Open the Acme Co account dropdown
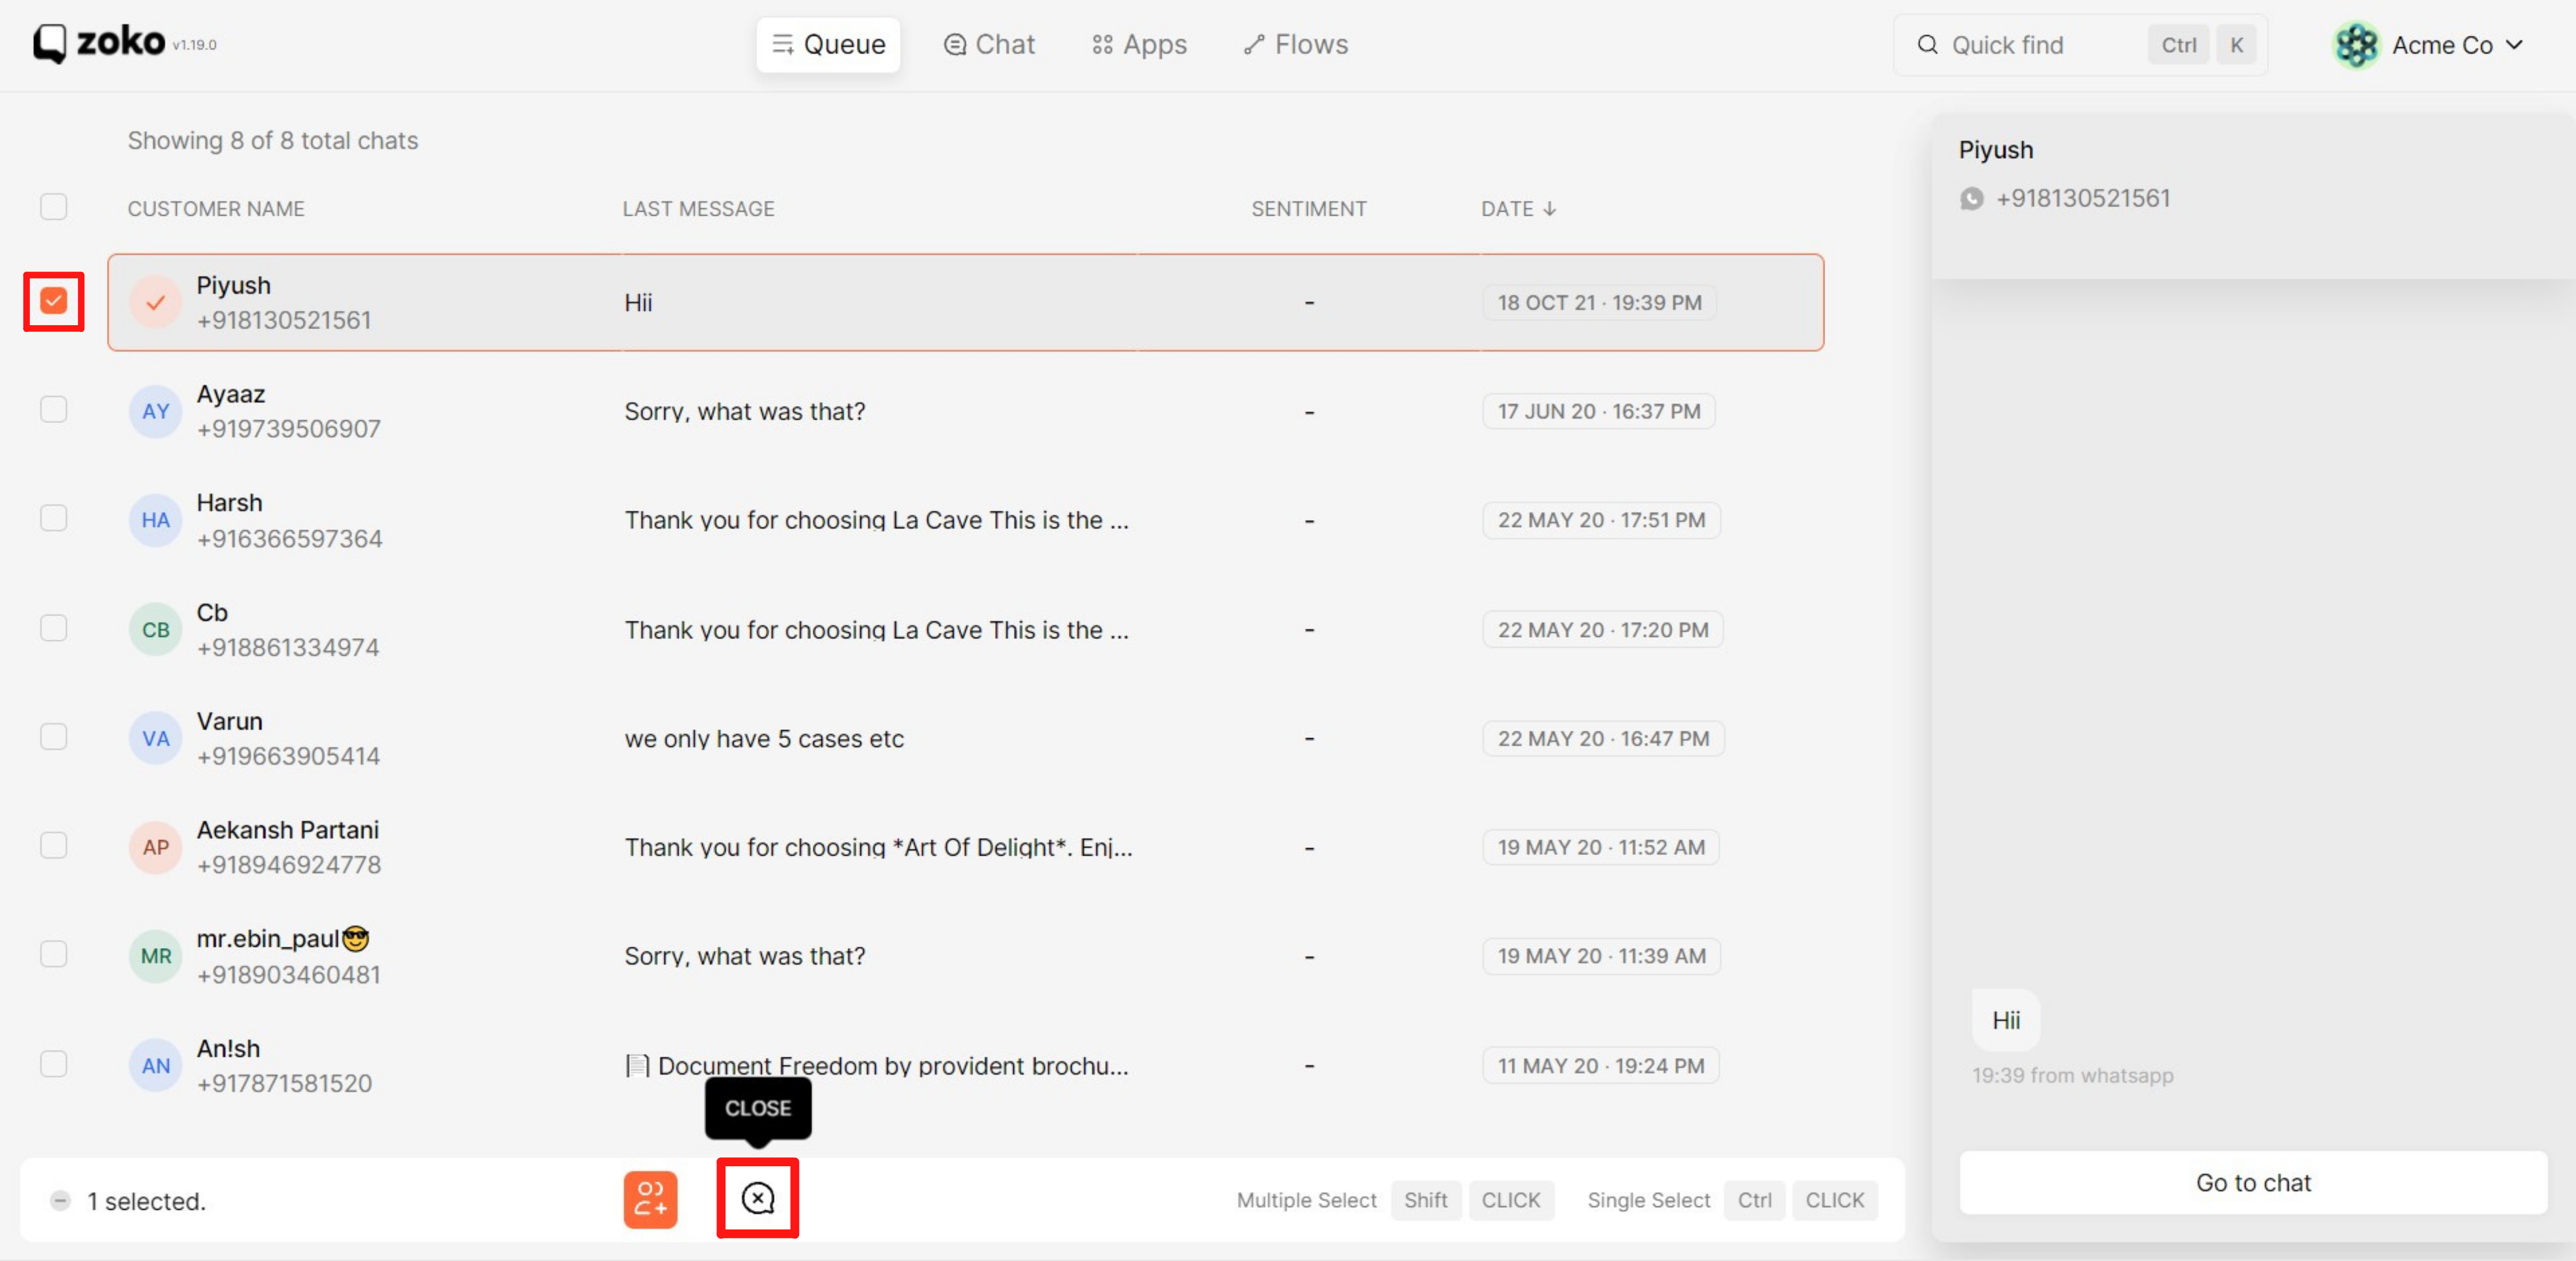2576x1261 pixels. click(2429, 45)
